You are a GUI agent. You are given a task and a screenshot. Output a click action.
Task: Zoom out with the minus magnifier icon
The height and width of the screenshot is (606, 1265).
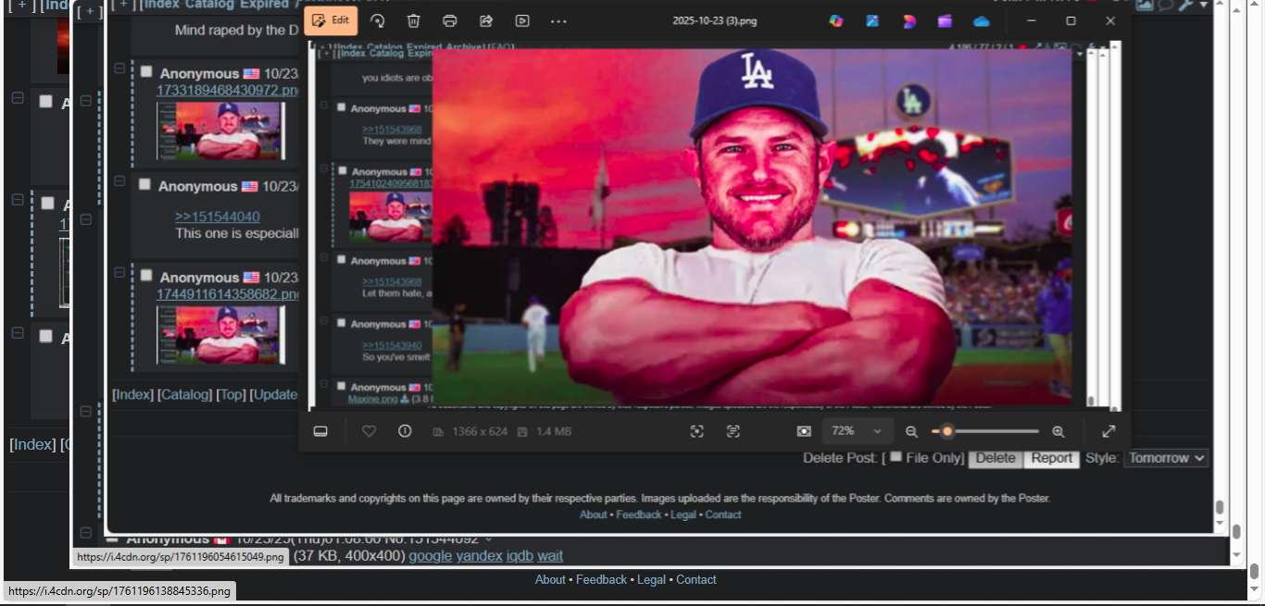(x=911, y=431)
